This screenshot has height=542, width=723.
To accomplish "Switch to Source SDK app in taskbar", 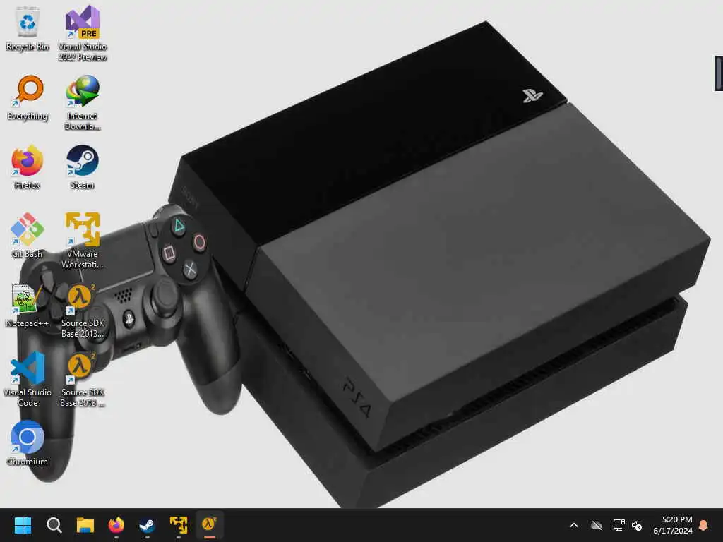I will point(209,525).
